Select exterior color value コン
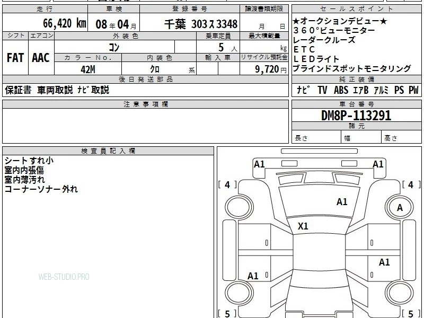The width and height of the screenshot is (424, 318). coord(114,47)
